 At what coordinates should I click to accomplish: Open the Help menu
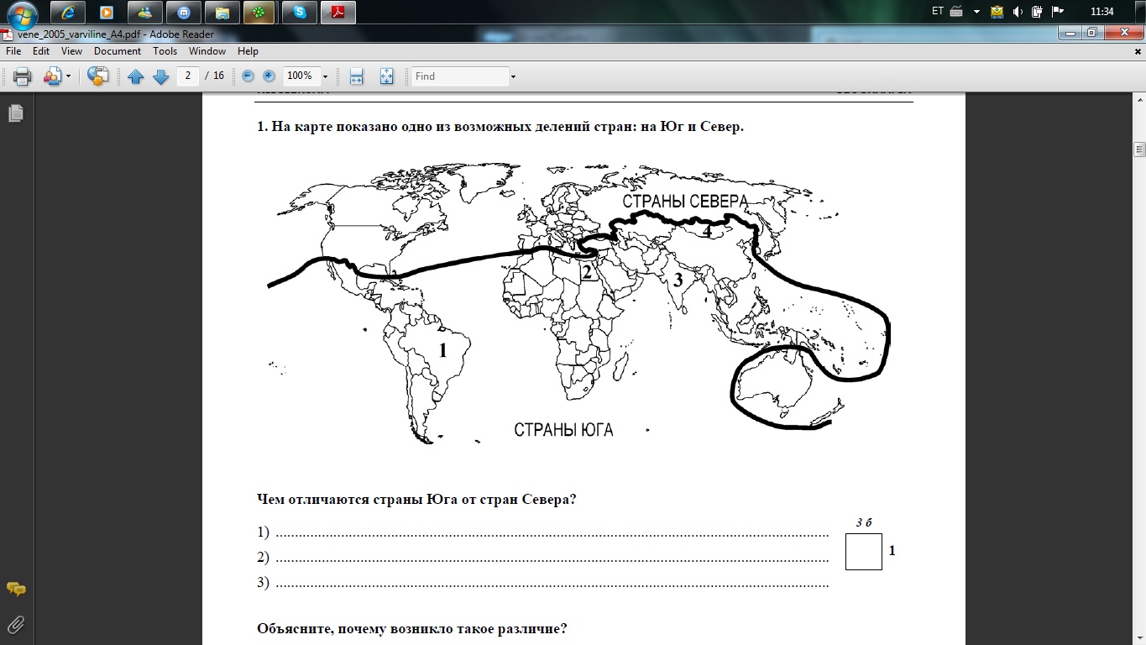(x=248, y=51)
